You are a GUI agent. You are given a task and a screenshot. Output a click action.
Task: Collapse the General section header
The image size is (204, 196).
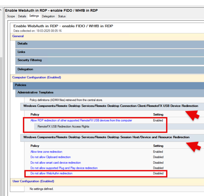click(x=18, y=36)
